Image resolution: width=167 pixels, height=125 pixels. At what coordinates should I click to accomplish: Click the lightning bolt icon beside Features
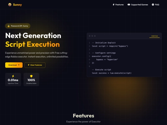click(x=113, y=5)
